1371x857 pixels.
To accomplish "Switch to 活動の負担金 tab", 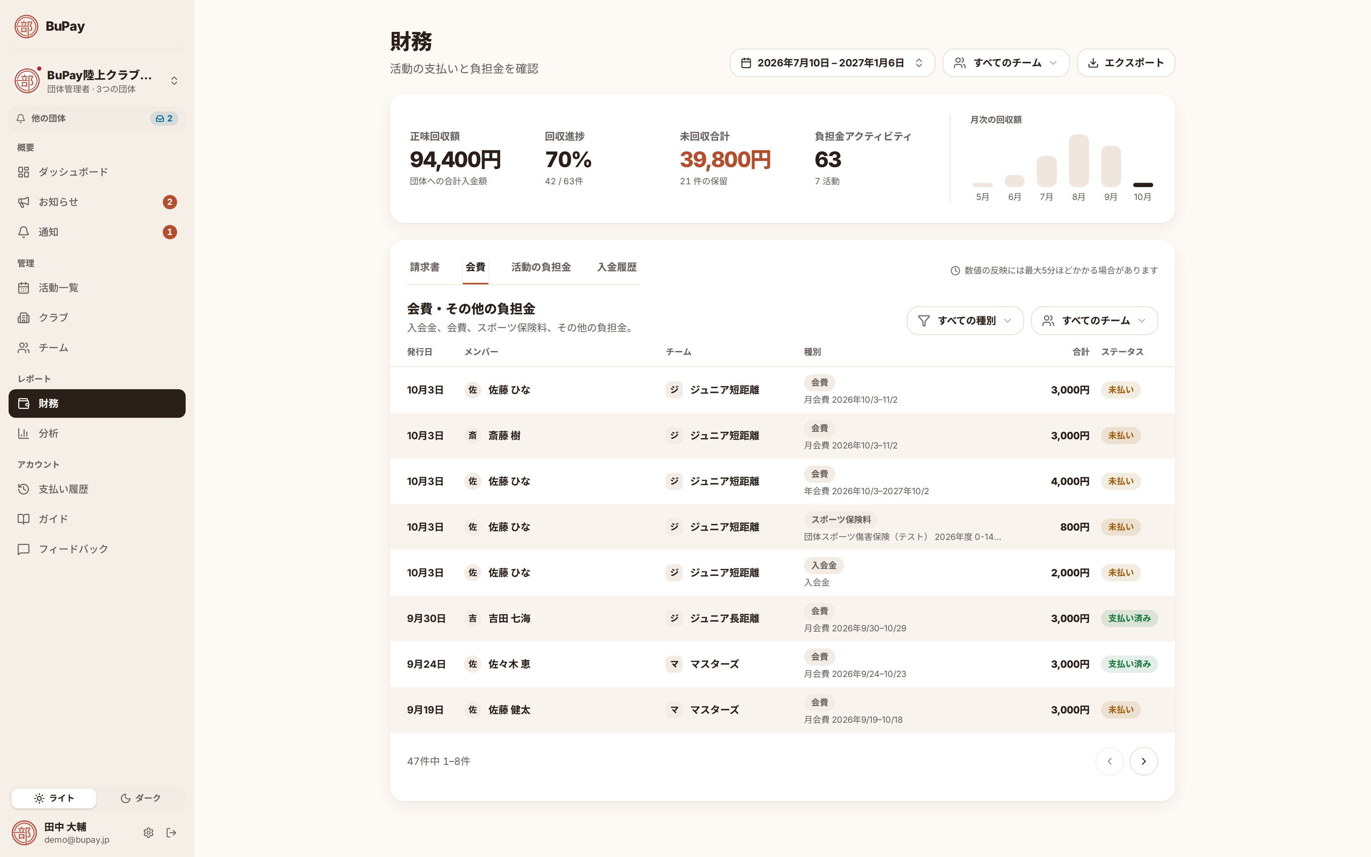I will (541, 267).
